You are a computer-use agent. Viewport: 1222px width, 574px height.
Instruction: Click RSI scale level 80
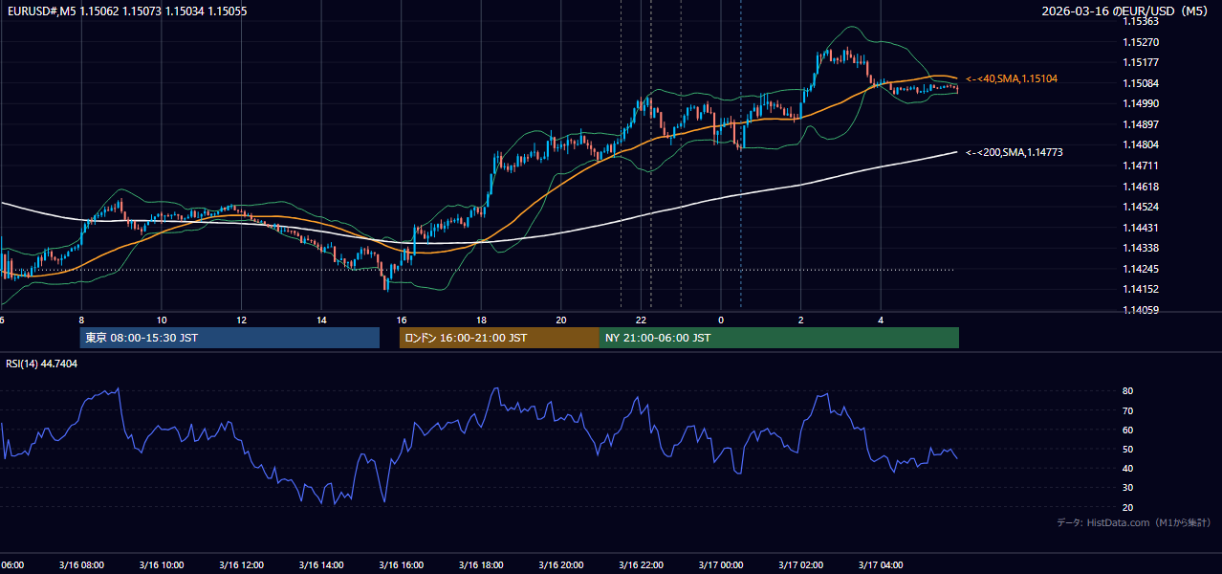click(1127, 391)
